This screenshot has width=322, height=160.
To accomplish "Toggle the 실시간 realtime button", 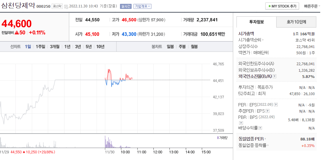I will (126, 6).
